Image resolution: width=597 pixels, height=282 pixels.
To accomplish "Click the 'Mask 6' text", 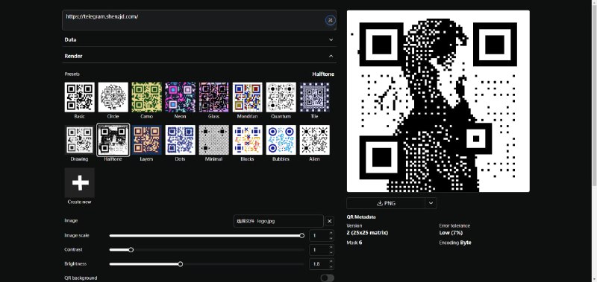I will pyautogui.click(x=354, y=243).
